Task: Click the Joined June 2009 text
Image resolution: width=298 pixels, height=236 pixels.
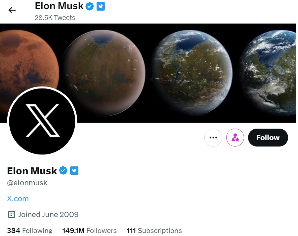Action: [x=48, y=214]
